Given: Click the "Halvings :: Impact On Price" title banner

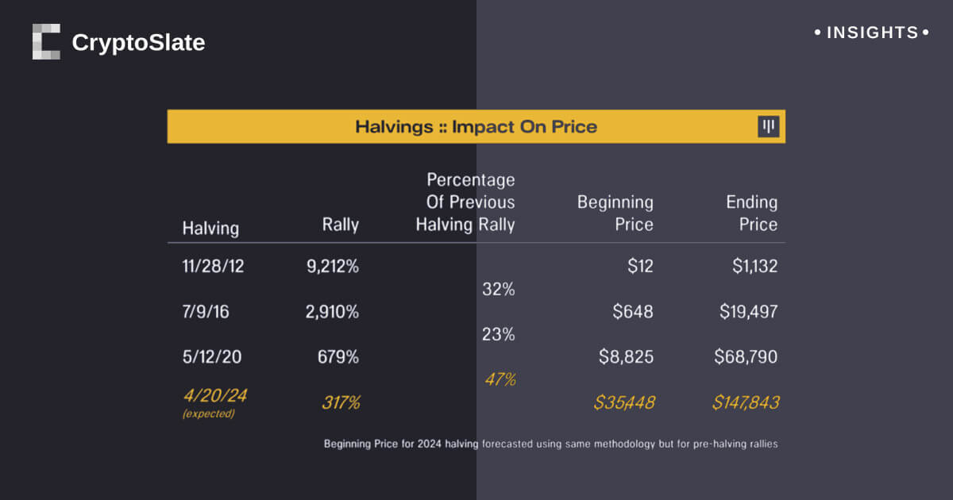Looking at the screenshot, I should pyautogui.click(x=476, y=127).
